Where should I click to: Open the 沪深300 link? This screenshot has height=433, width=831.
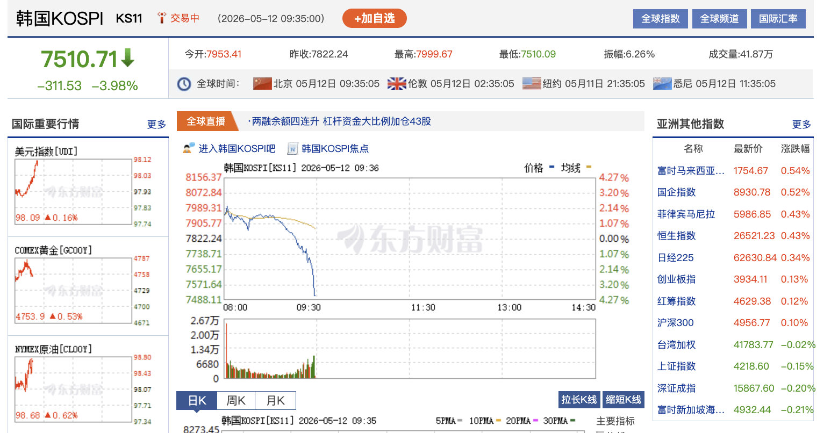coord(675,323)
